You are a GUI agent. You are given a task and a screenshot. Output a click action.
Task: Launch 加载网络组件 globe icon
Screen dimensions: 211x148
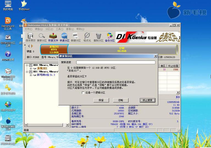(8, 106)
